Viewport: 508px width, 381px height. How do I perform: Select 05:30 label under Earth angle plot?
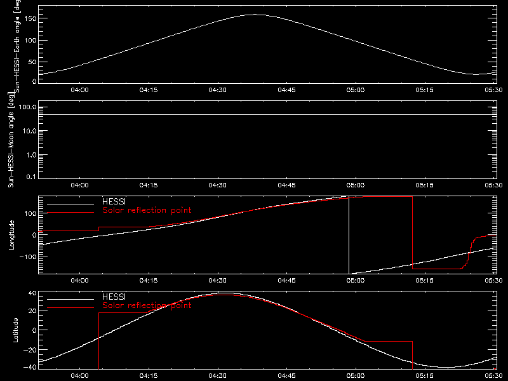(x=493, y=90)
